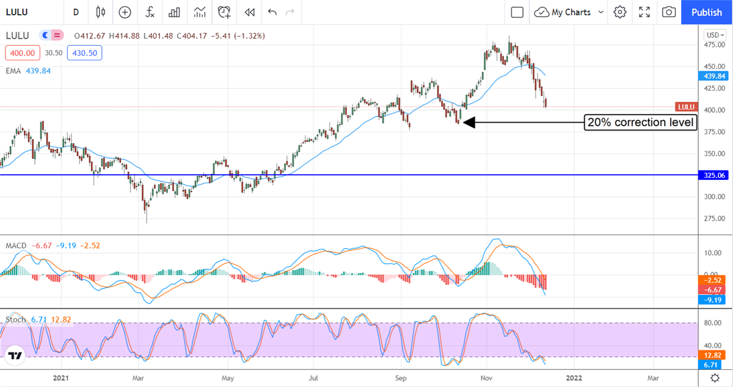Click the -6.67 MACD axis label
The width and height of the screenshot is (733, 387).
point(713,290)
